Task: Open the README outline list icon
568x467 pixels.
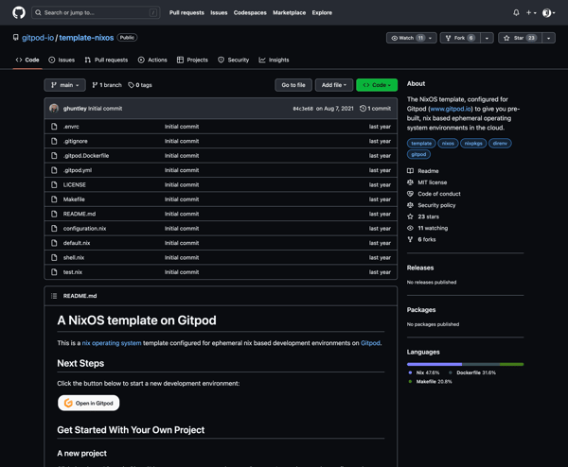Action: (x=54, y=296)
